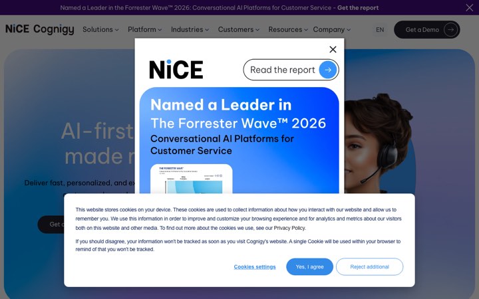Expand the Customers menu

pyautogui.click(x=239, y=30)
